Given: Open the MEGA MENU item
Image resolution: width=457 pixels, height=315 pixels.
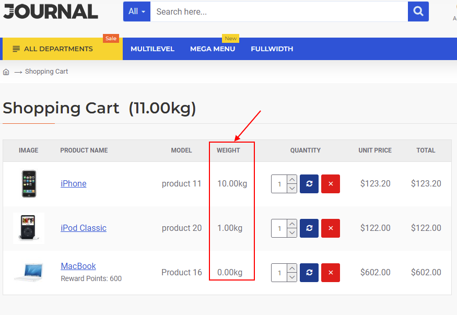Looking at the screenshot, I should click(x=213, y=49).
